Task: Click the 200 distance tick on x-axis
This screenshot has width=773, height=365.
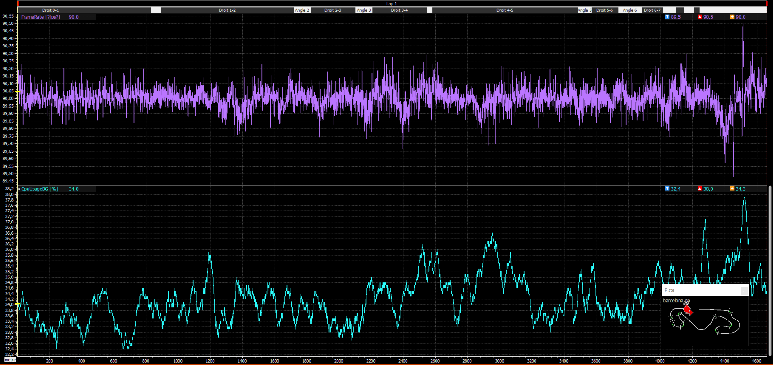Action: point(49,361)
